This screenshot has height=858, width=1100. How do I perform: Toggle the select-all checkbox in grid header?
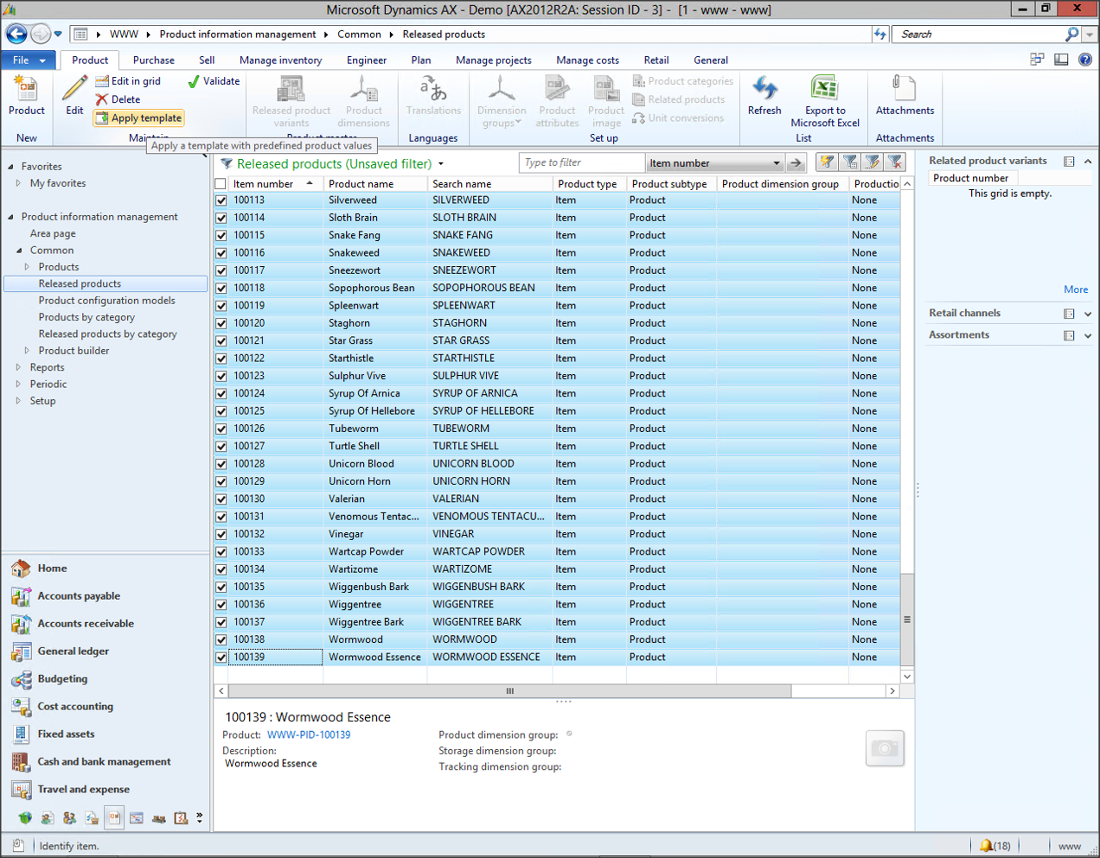point(221,184)
